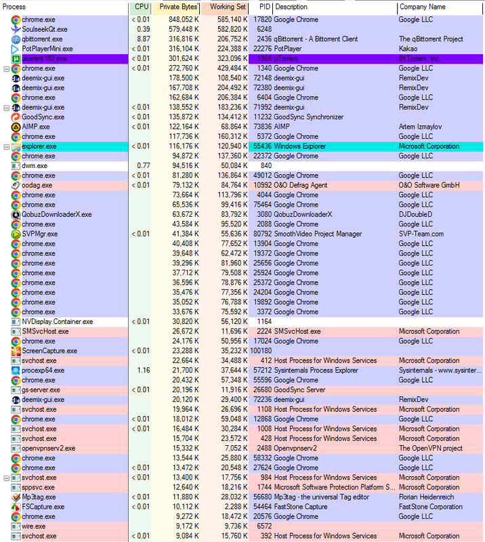This screenshot has height=542, width=485.
Task: Click the FastStone Capture description
Action: [x=301, y=507]
